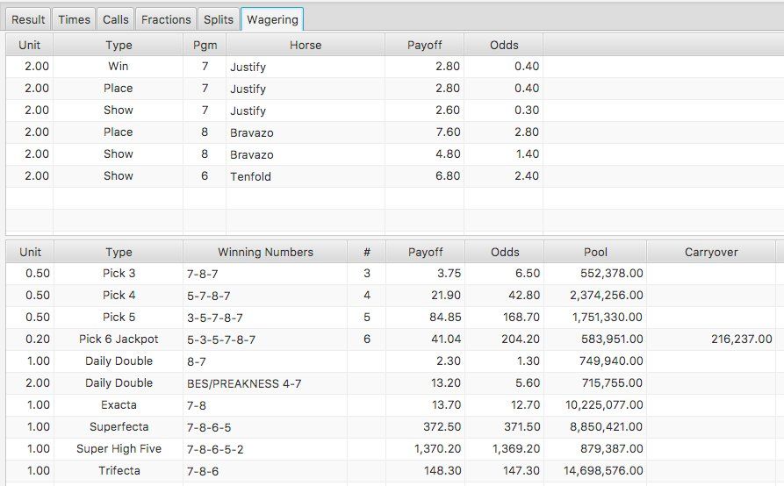Image resolution: width=784 pixels, height=486 pixels.
Task: Switch to the Result tab
Action: (x=28, y=19)
